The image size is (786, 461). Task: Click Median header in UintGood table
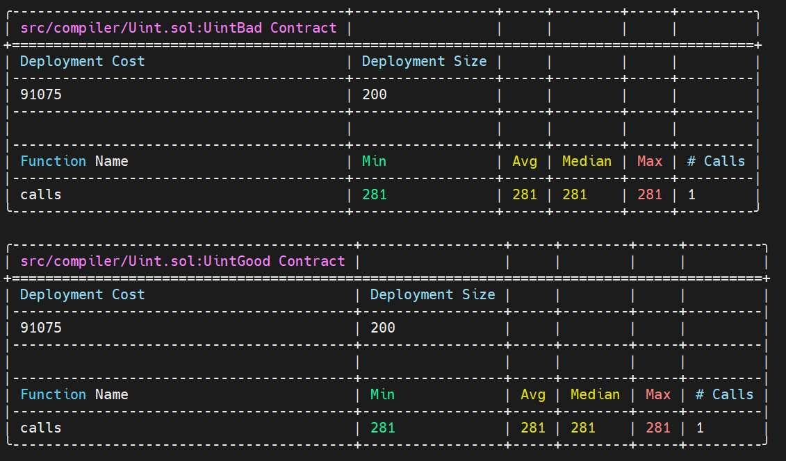point(595,394)
